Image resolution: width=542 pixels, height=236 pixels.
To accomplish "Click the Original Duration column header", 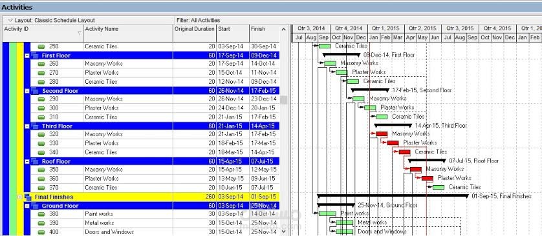I will click(195, 33).
